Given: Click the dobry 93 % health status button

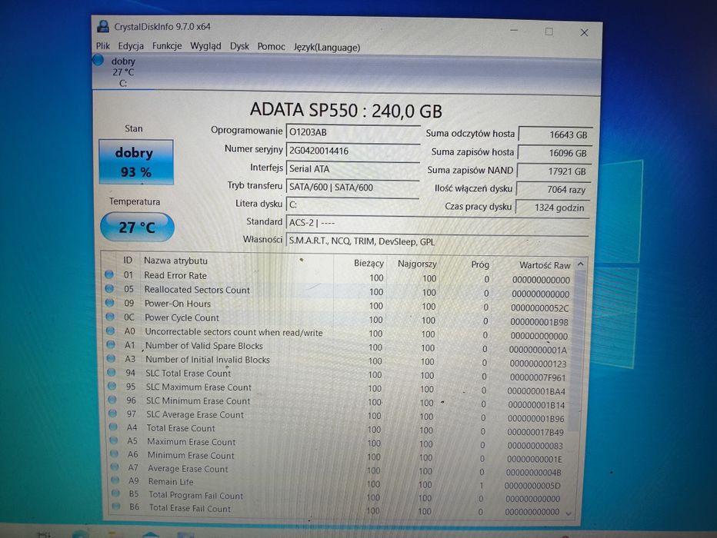Looking at the screenshot, I should coord(136,162).
